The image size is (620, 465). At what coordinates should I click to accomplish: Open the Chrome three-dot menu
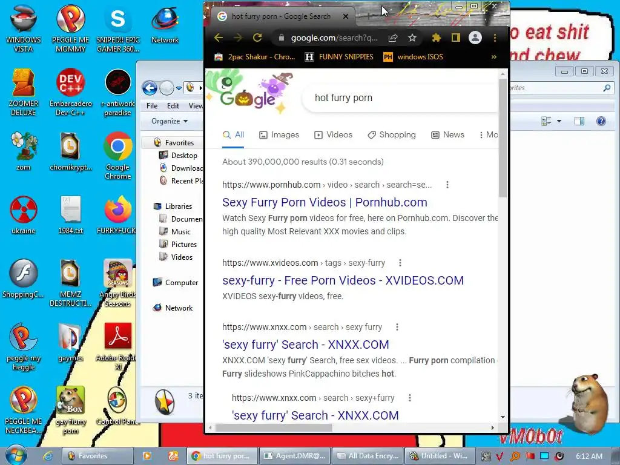click(x=495, y=38)
